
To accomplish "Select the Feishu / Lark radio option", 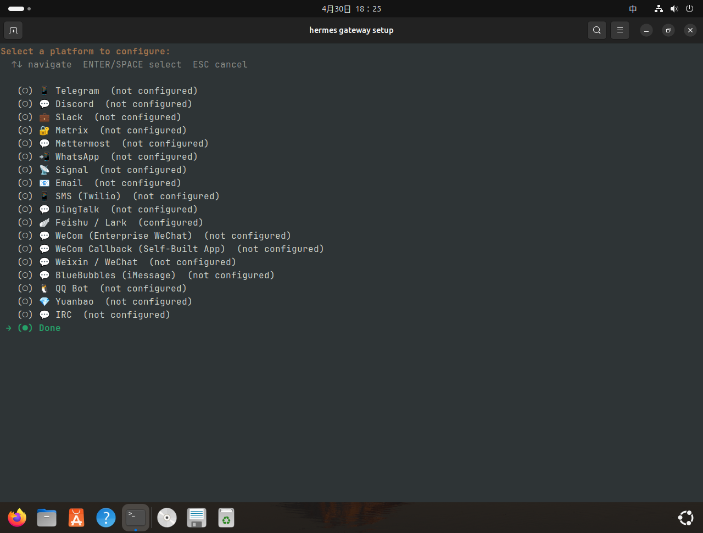I will pos(25,223).
